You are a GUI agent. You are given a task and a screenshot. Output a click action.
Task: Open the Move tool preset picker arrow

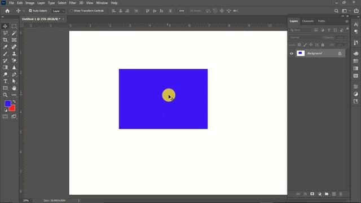pyautogui.click(x=24, y=11)
